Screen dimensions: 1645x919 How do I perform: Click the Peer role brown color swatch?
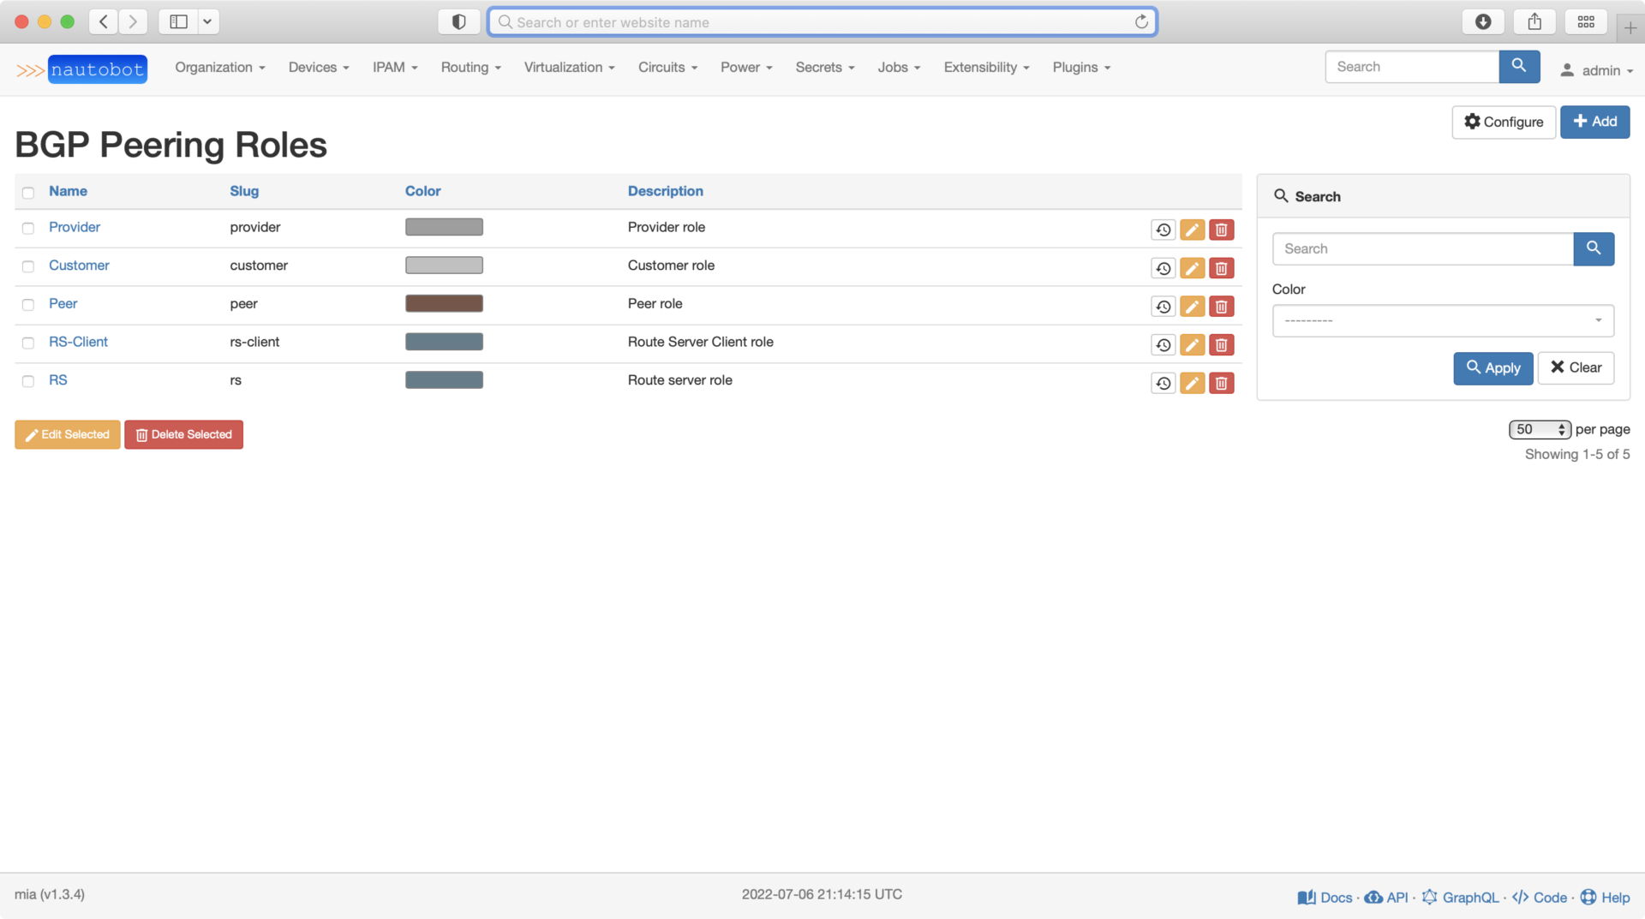[444, 303]
